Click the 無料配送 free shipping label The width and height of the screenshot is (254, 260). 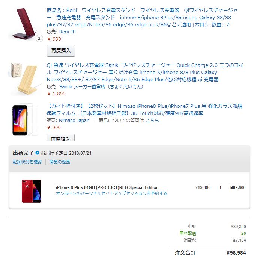[x=188, y=233]
